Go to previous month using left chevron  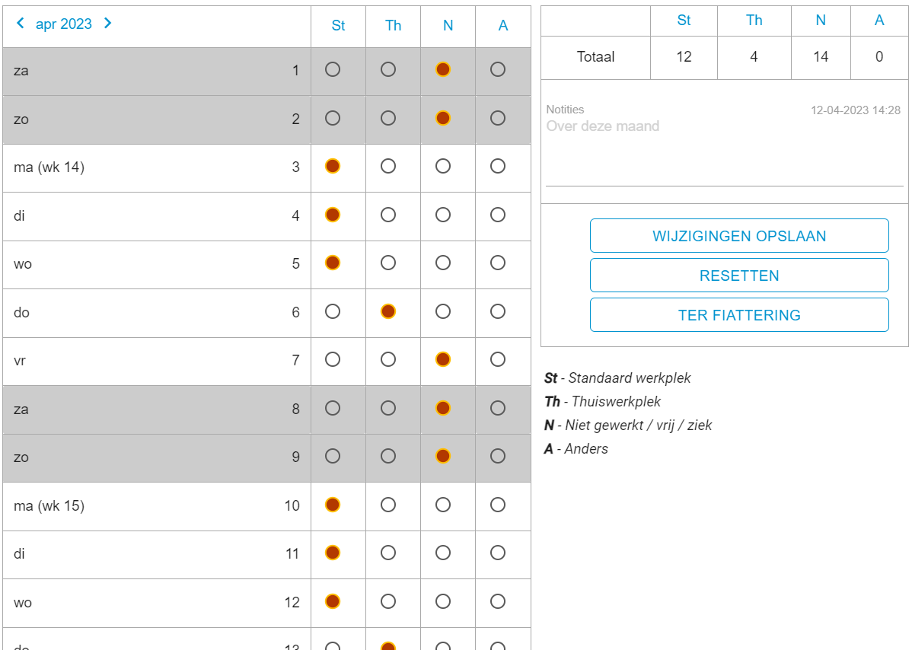coord(21,24)
